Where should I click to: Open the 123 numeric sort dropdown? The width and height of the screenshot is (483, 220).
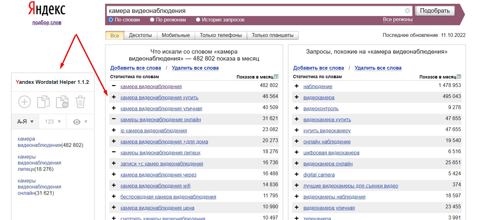(x=53, y=121)
